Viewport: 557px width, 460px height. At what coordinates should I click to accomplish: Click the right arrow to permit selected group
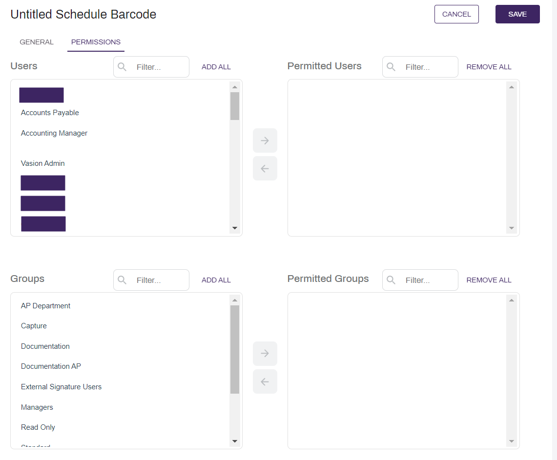(265, 354)
